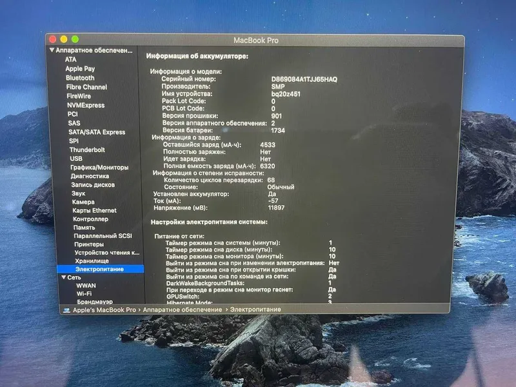Select Звук in the sidebar

pos(78,193)
